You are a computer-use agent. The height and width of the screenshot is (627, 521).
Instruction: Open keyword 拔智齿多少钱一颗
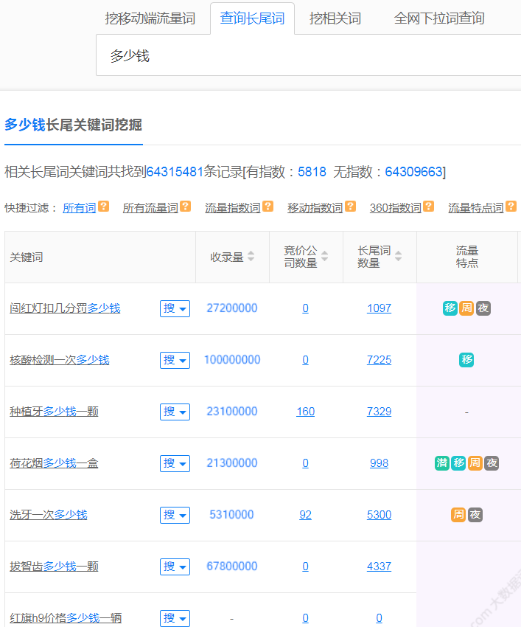point(54,567)
